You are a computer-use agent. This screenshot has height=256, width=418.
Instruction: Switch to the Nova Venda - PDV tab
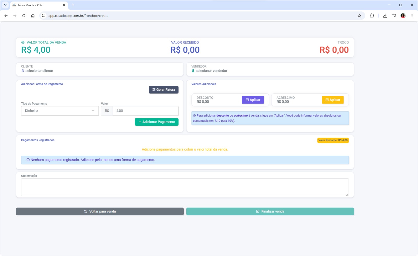[x=39, y=5]
